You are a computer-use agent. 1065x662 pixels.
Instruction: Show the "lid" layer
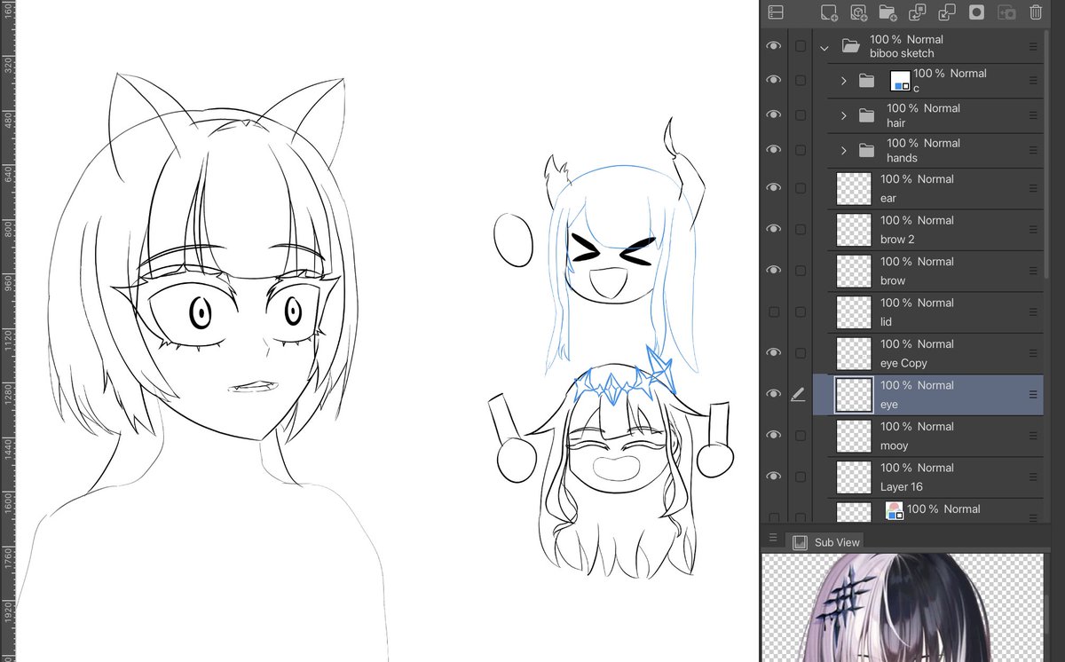tap(774, 311)
